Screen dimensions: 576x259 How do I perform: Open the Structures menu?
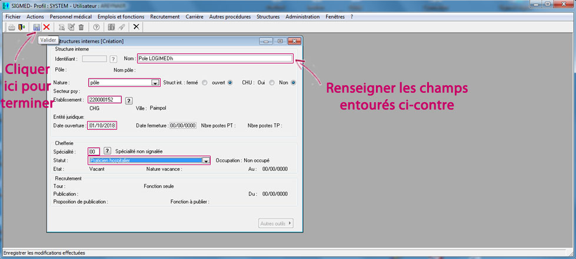tap(268, 16)
